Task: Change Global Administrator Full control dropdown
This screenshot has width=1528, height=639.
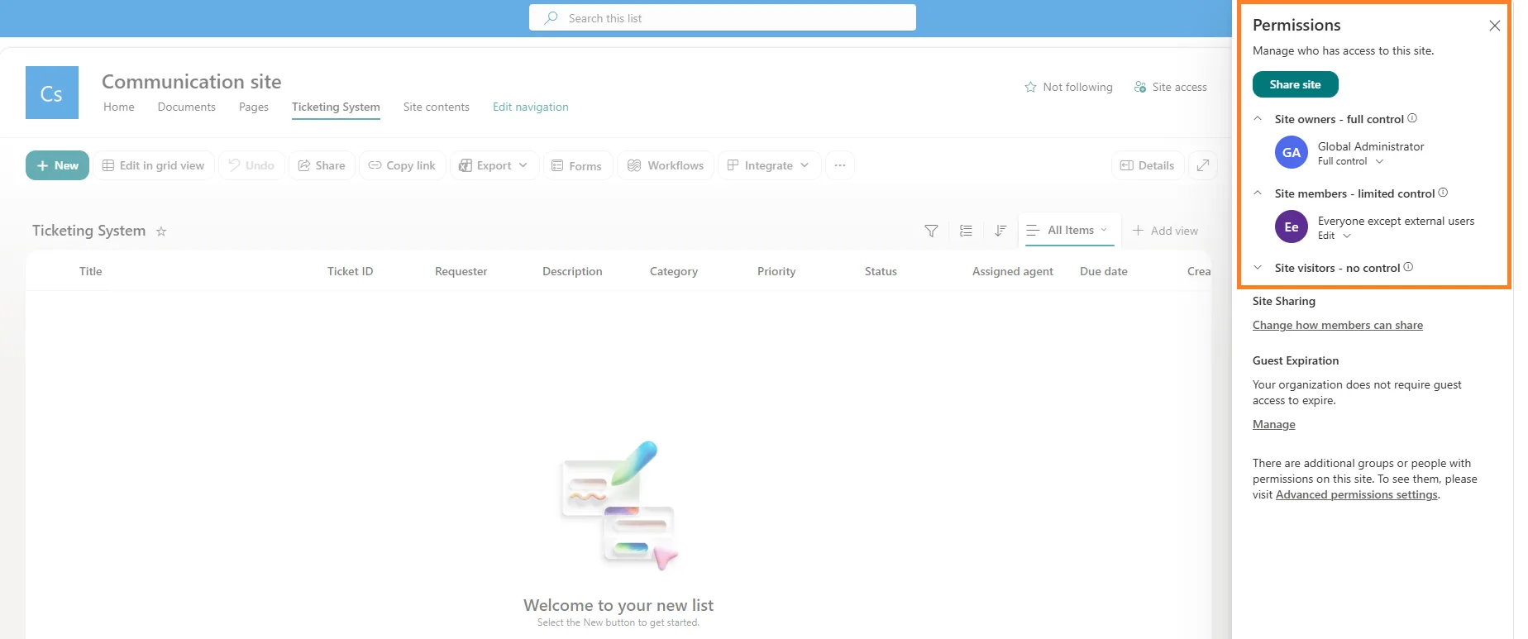Action: click(1350, 161)
